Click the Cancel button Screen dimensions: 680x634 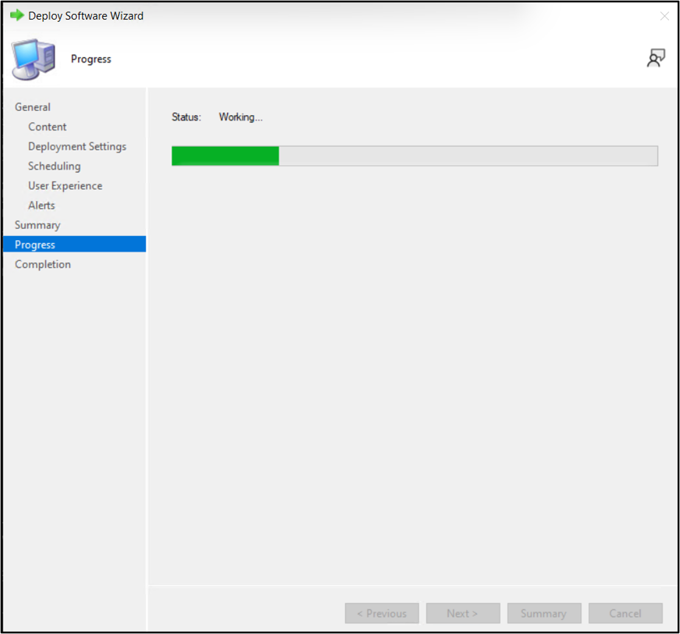pyautogui.click(x=625, y=613)
